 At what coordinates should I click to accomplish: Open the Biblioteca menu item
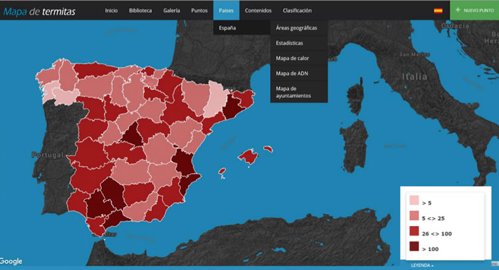click(x=140, y=11)
